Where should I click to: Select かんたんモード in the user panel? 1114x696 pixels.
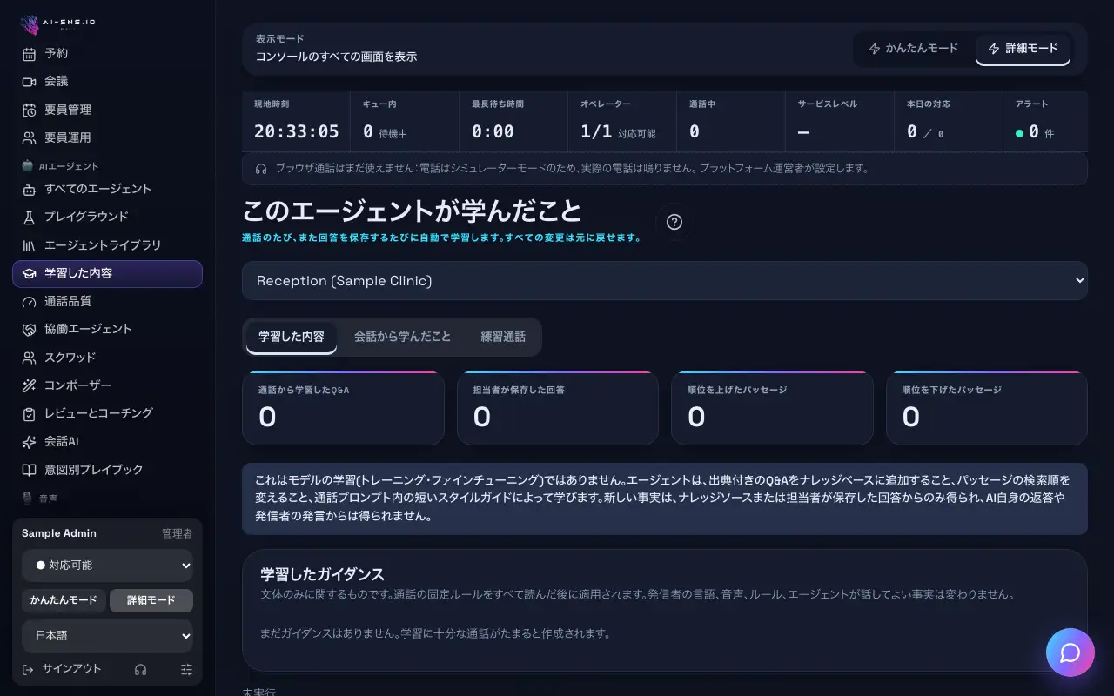tap(64, 600)
